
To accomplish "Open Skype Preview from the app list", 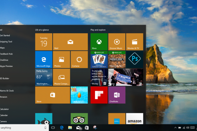I will pos(6,66).
